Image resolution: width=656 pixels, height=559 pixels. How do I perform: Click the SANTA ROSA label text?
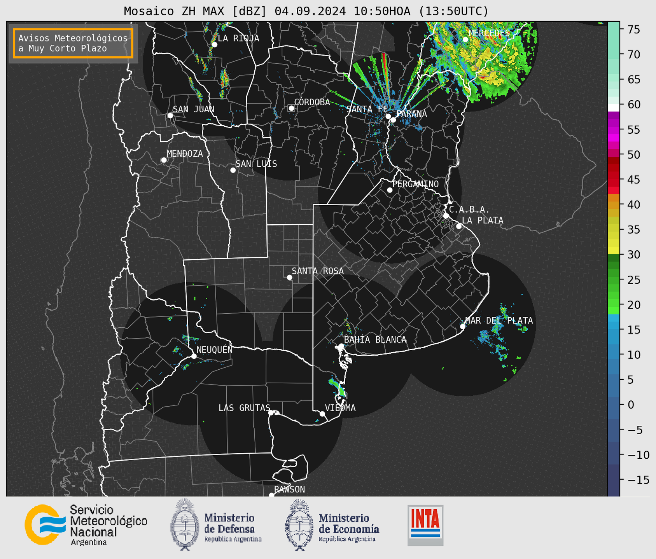[x=318, y=271]
